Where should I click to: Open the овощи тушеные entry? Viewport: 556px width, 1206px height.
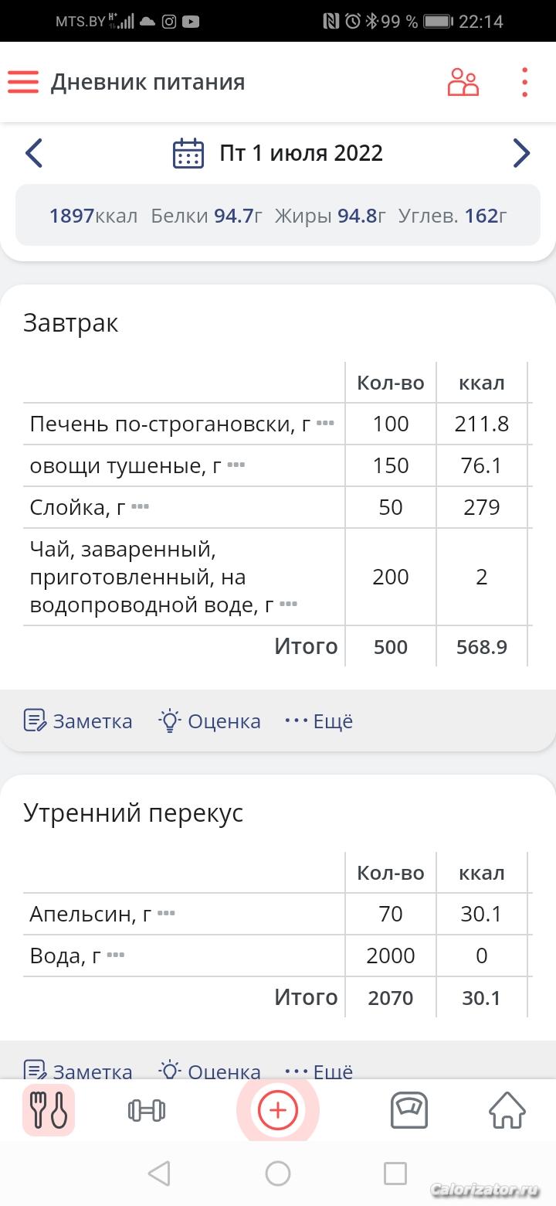click(x=125, y=465)
